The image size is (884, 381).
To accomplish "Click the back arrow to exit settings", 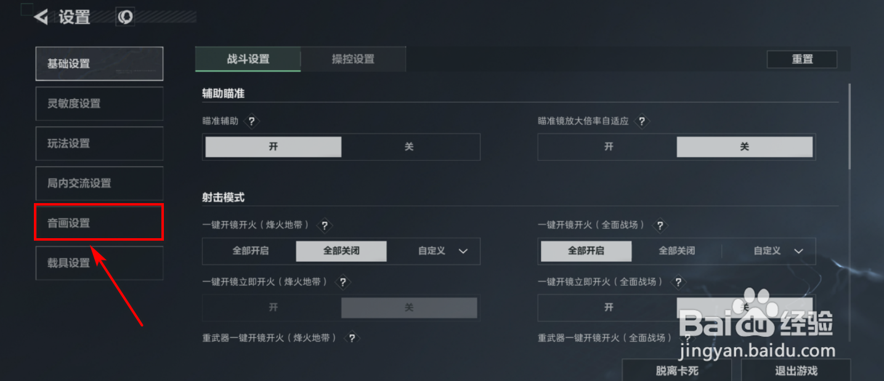I will (39, 17).
